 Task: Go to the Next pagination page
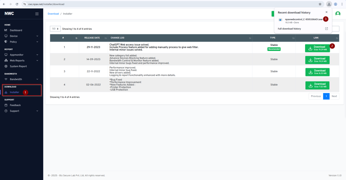(334, 96)
